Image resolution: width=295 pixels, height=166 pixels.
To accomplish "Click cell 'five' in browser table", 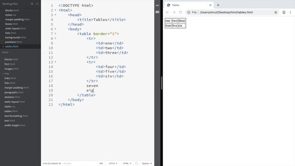I will [175, 26].
